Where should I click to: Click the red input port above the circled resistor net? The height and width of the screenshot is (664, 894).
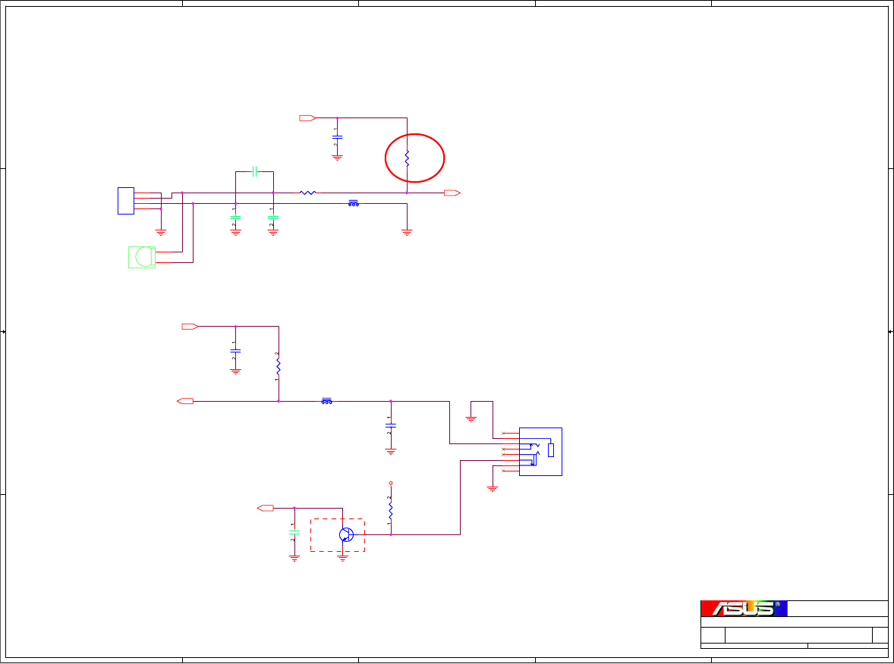307,118
